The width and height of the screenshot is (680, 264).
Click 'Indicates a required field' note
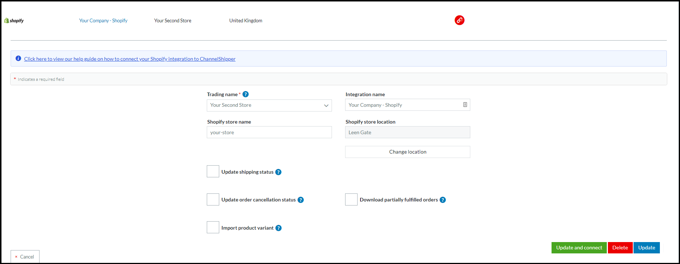pyautogui.click(x=41, y=79)
